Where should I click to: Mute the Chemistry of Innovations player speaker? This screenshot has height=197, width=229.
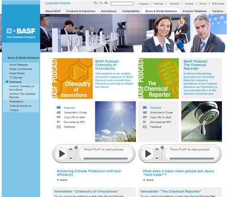click(x=76, y=147)
